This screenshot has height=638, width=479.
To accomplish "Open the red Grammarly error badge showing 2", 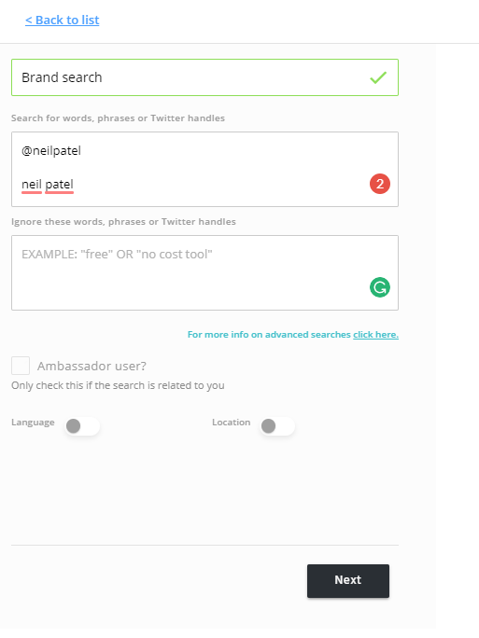I will [x=380, y=184].
